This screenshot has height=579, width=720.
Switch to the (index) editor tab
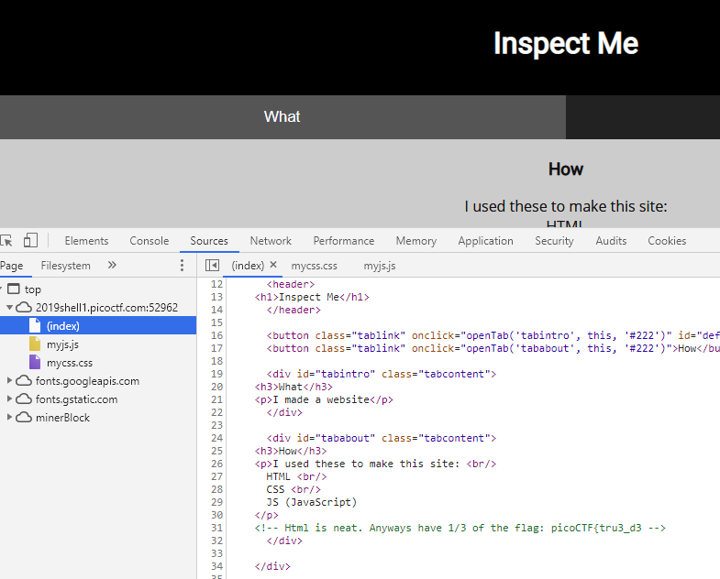click(248, 266)
